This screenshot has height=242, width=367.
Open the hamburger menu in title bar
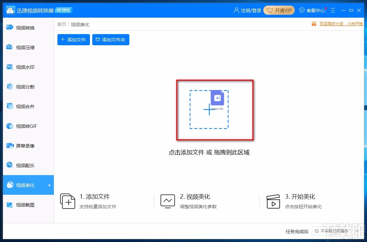pyautogui.click(x=333, y=10)
